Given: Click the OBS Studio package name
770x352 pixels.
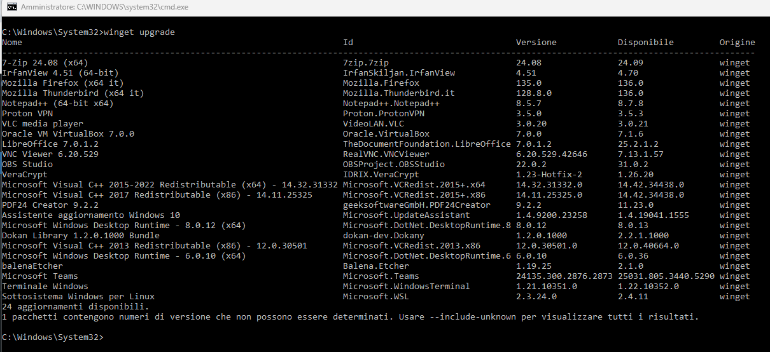Looking at the screenshot, I should pos(27,165).
